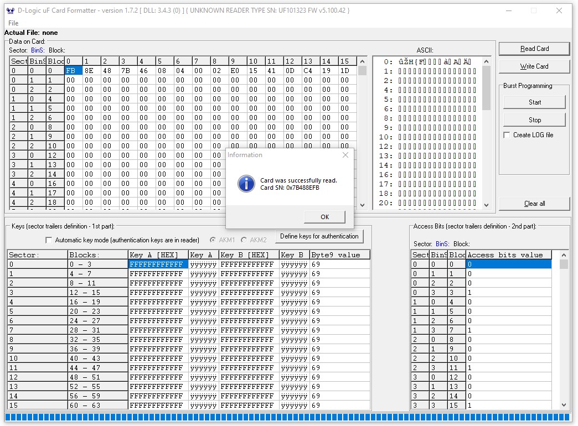Click access bits value 1 for block 3

click(x=509, y=293)
